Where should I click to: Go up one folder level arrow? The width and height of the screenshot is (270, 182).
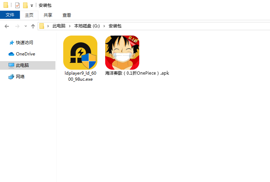coord(33,26)
